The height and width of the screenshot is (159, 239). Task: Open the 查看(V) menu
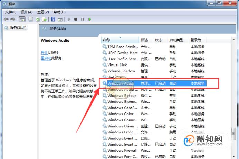(x=43, y=12)
